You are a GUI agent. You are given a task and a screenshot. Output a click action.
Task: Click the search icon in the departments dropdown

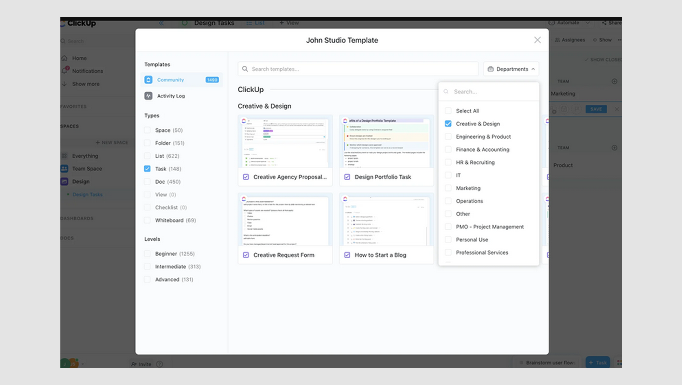pyautogui.click(x=446, y=91)
